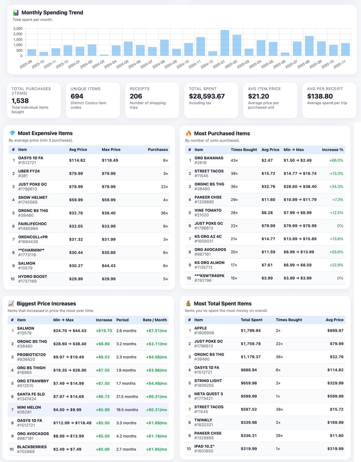This screenshot has width=361, height=462.
Task: Click the Period column header
Action: pyautogui.click(x=122, y=320)
